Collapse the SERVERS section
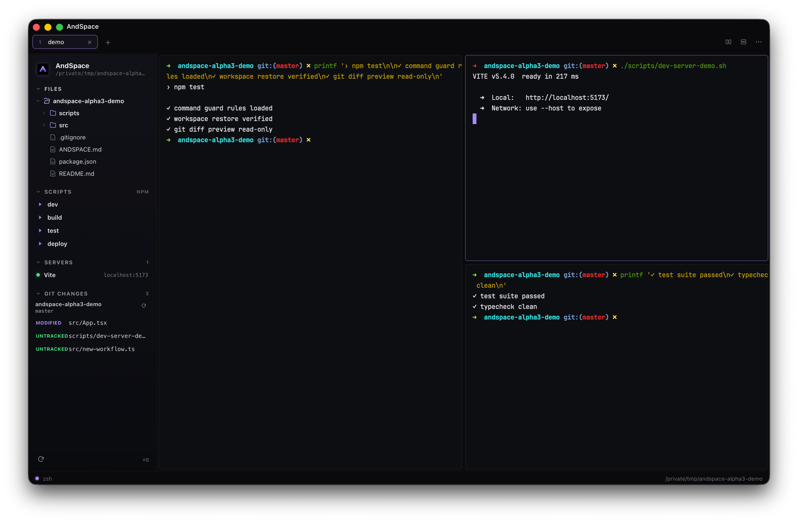 (x=38, y=263)
